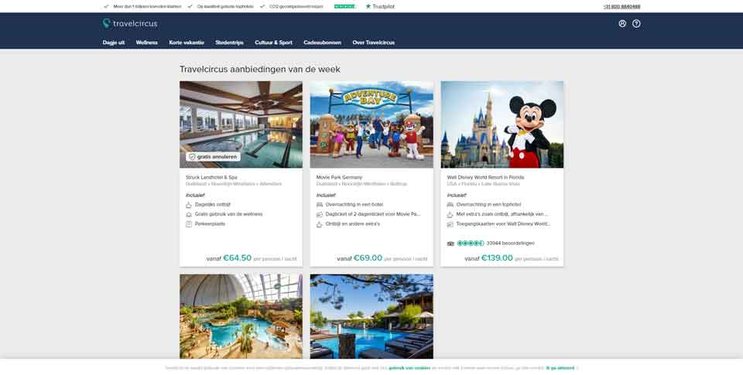The width and height of the screenshot is (743, 375).
Task: Open the Dagje uit menu
Action: 114,43
